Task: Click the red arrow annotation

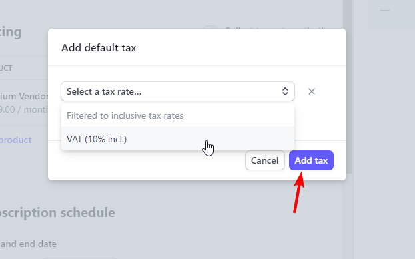Action: tap(299, 192)
